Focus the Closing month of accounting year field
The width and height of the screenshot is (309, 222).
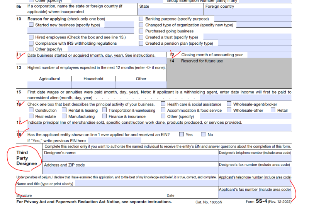[269, 55]
